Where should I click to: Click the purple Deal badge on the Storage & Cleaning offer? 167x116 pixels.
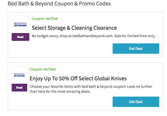click(x=20, y=37)
